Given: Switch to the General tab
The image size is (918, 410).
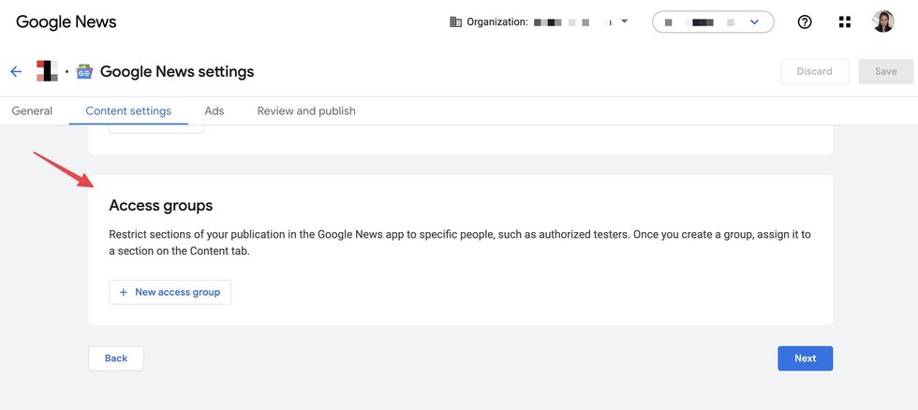Looking at the screenshot, I should (x=32, y=110).
